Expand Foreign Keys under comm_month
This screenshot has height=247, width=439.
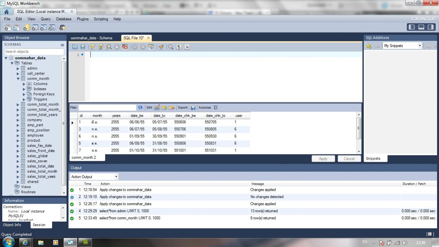point(24,94)
